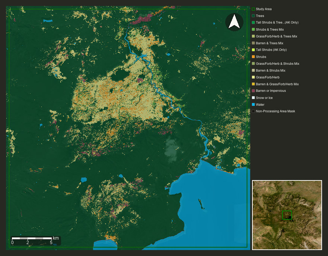This screenshot has height=256, width=328.
Task: Click the Barren & Trees Mix swatch
Action: (253, 43)
